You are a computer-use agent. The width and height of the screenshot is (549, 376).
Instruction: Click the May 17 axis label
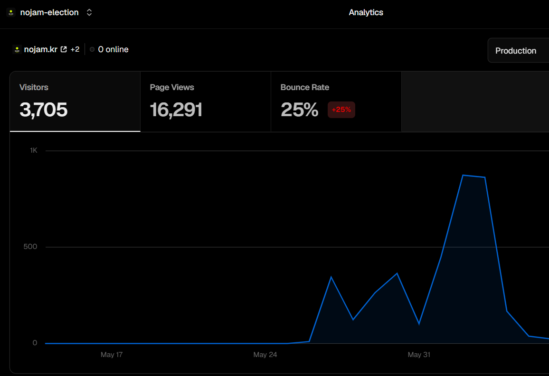pos(112,355)
